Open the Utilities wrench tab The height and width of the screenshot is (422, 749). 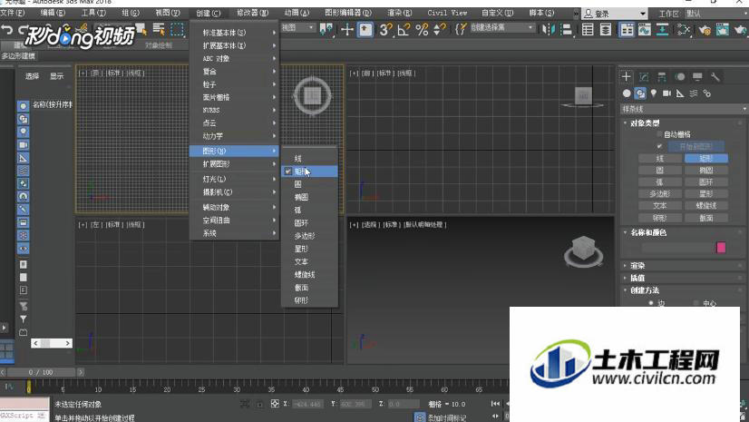click(x=715, y=76)
